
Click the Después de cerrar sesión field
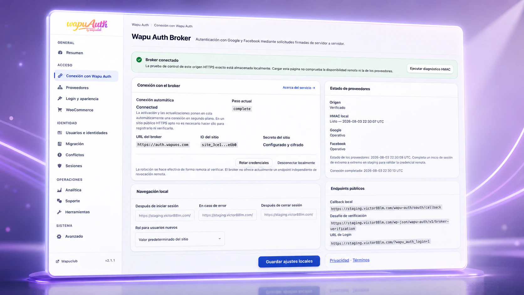(289, 214)
